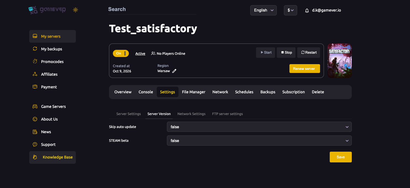Select the Server Settings sub-tab

pyautogui.click(x=129, y=114)
